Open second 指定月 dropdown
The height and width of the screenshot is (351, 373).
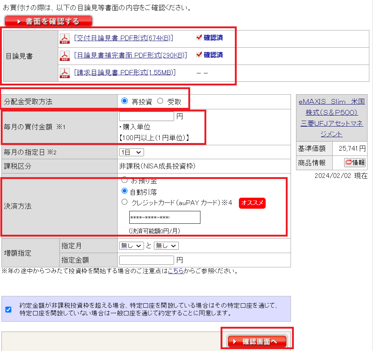[x=166, y=246]
